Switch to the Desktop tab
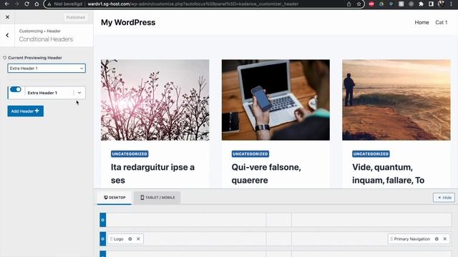Image resolution: width=458 pixels, height=257 pixels. click(114, 198)
